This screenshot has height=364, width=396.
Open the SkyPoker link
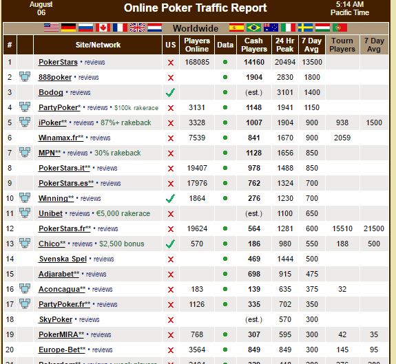click(x=56, y=319)
